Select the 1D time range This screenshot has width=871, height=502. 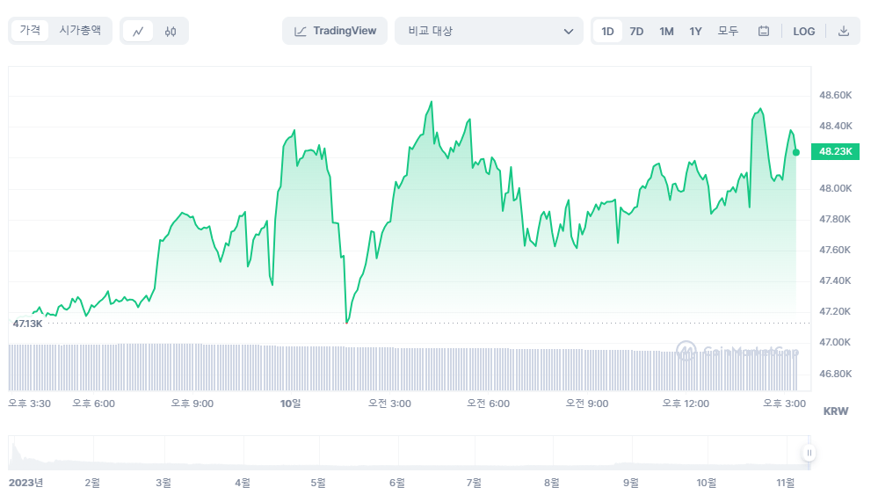coord(607,31)
